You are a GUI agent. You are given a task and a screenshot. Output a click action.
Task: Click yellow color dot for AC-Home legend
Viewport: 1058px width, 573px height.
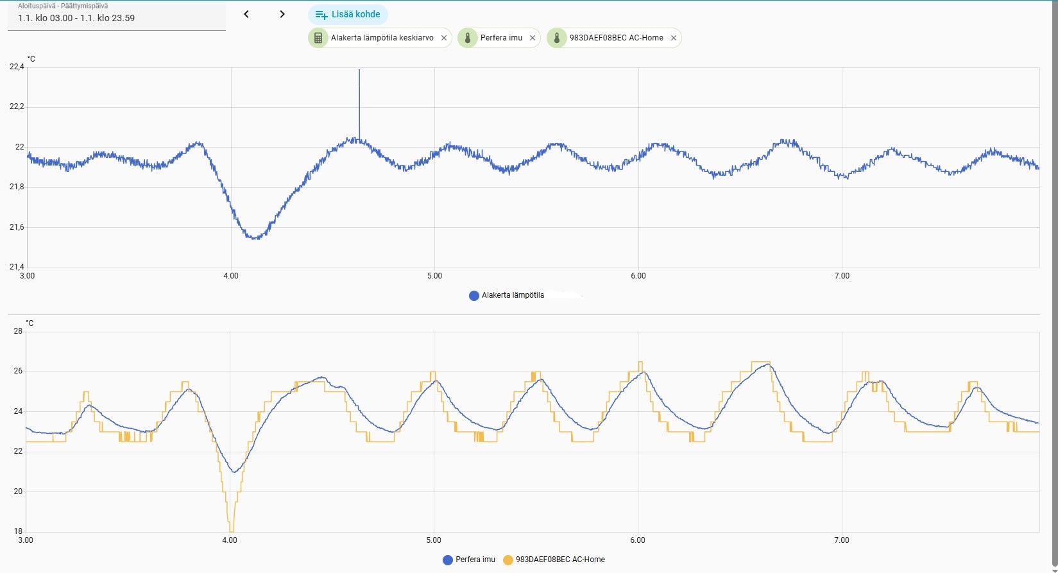[x=508, y=560]
